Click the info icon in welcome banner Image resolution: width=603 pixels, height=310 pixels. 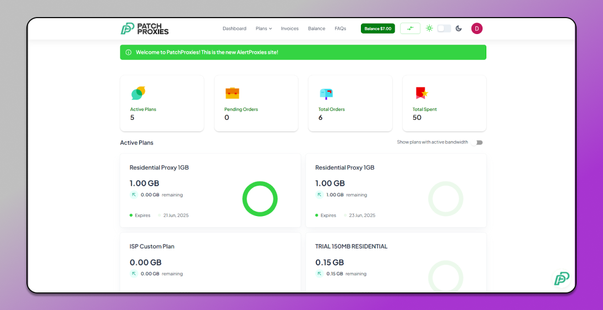(x=128, y=52)
